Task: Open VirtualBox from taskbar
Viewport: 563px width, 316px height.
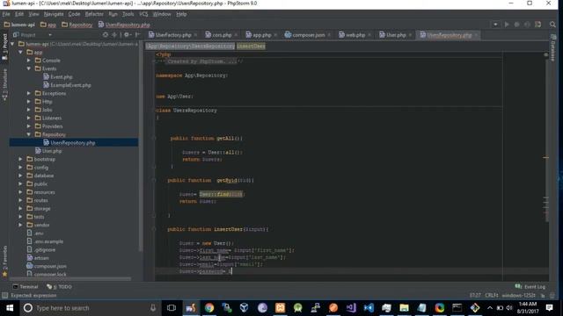Action: 245,308
